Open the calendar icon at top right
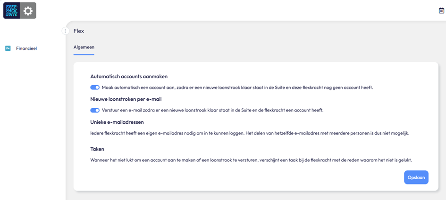The image size is (446, 200). (x=441, y=11)
